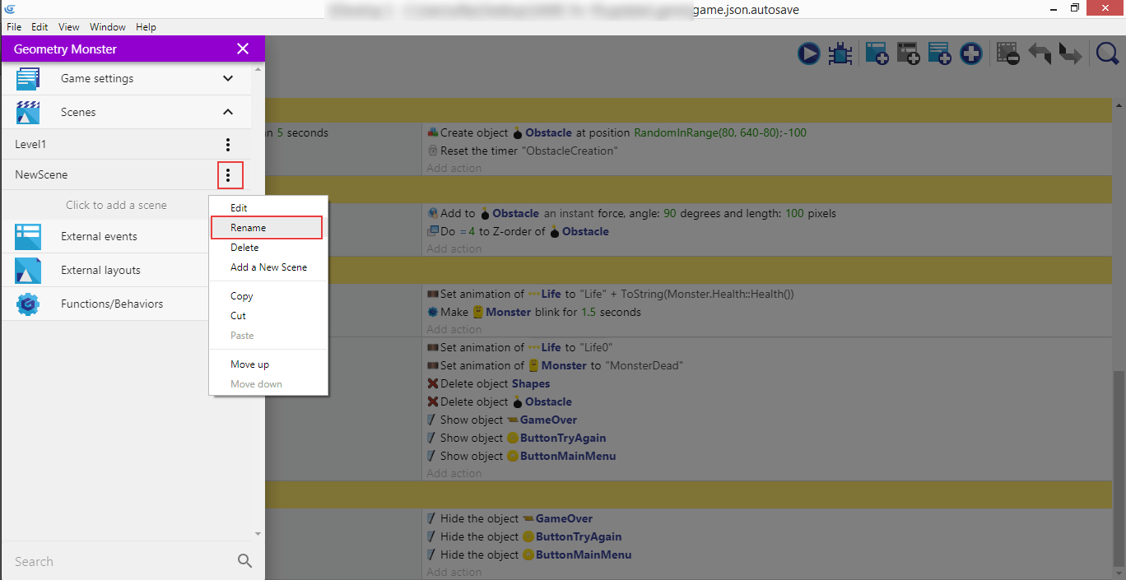This screenshot has width=1126, height=580.
Task: Close the Geometry Monster project panel
Action: [x=243, y=49]
